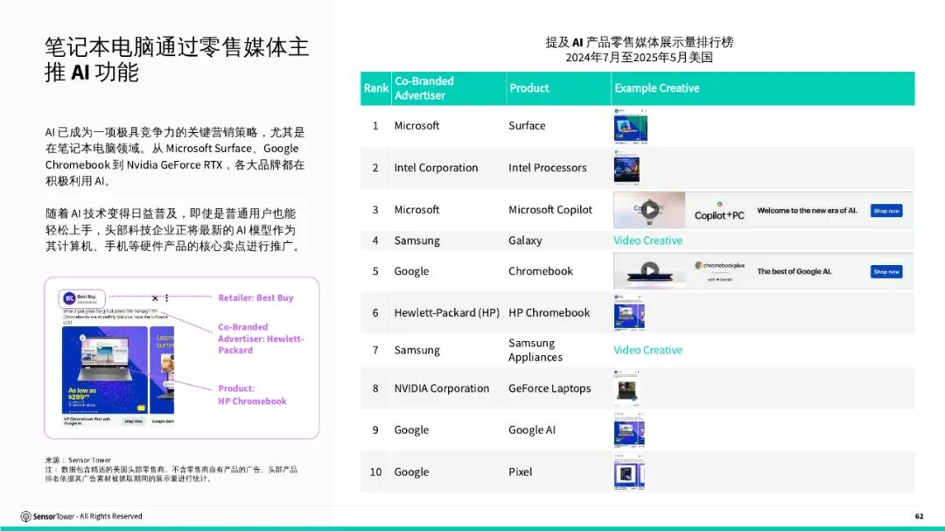Open the Google Pixel creative thumbnail
This screenshot has width=945, height=531.
629,472
